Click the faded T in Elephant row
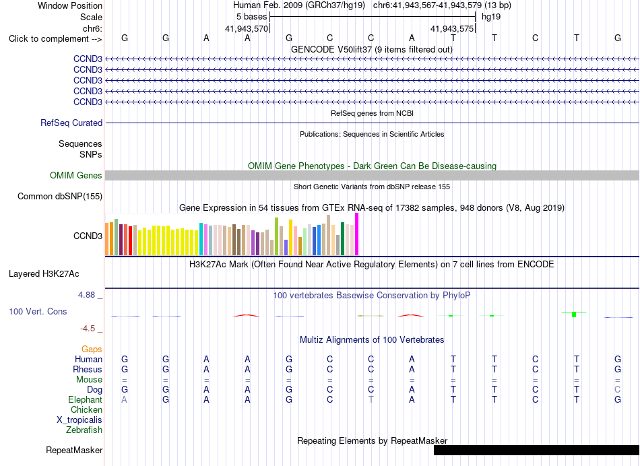This screenshot has height=466, width=640. (x=371, y=399)
